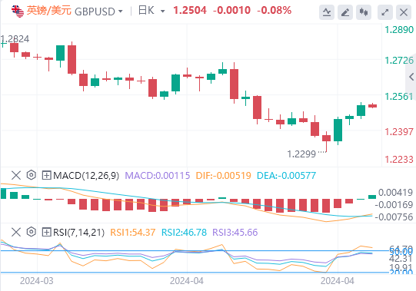Click the RSI(7,14,21) label
The image size is (416, 291).
coord(78,233)
